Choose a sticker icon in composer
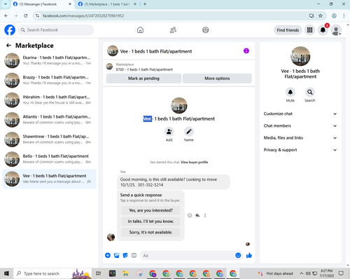This screenshot has height=279, width=350. click(125, 255)
